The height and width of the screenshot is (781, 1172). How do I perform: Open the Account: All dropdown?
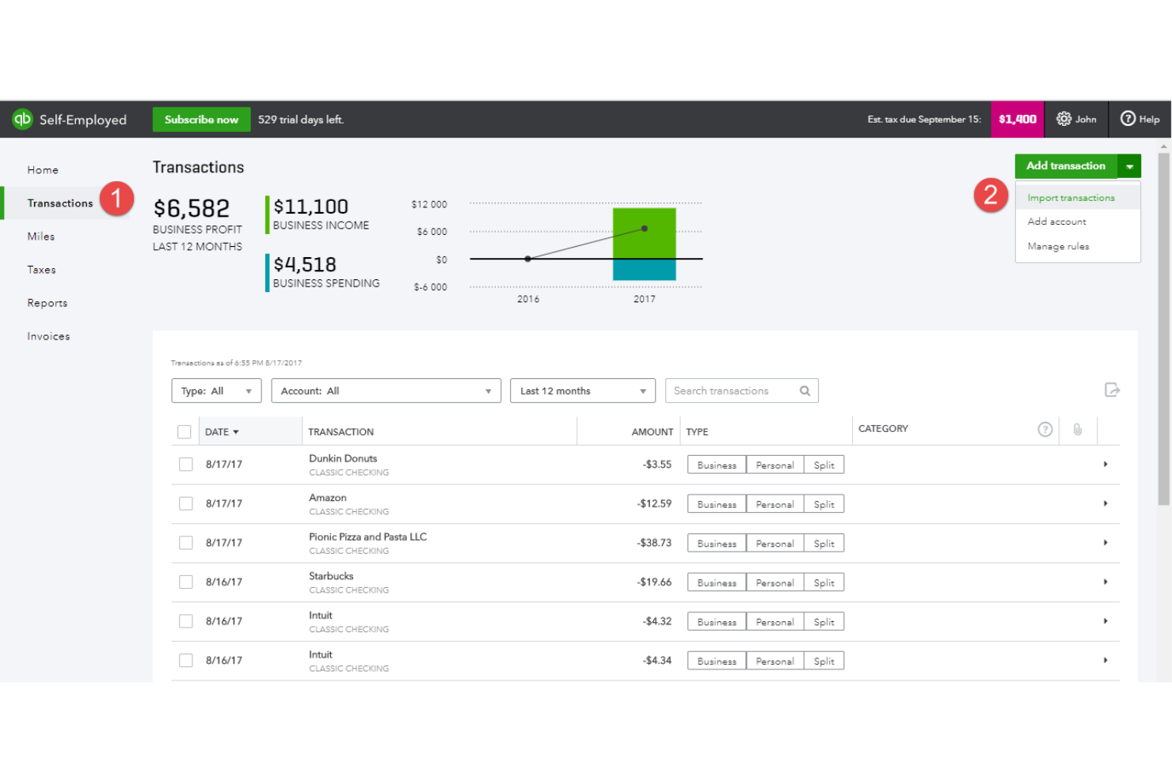pyautogui.click(x=386, y=391)
